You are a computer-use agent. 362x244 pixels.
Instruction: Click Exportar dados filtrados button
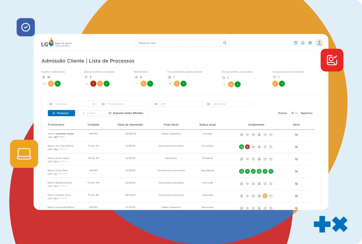(126, 113)
